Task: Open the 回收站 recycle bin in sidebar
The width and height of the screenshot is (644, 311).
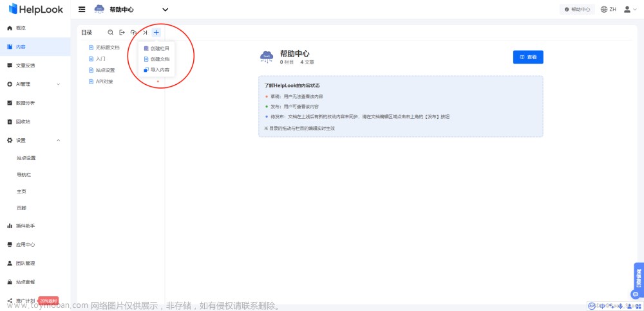Action: [23, 121]
